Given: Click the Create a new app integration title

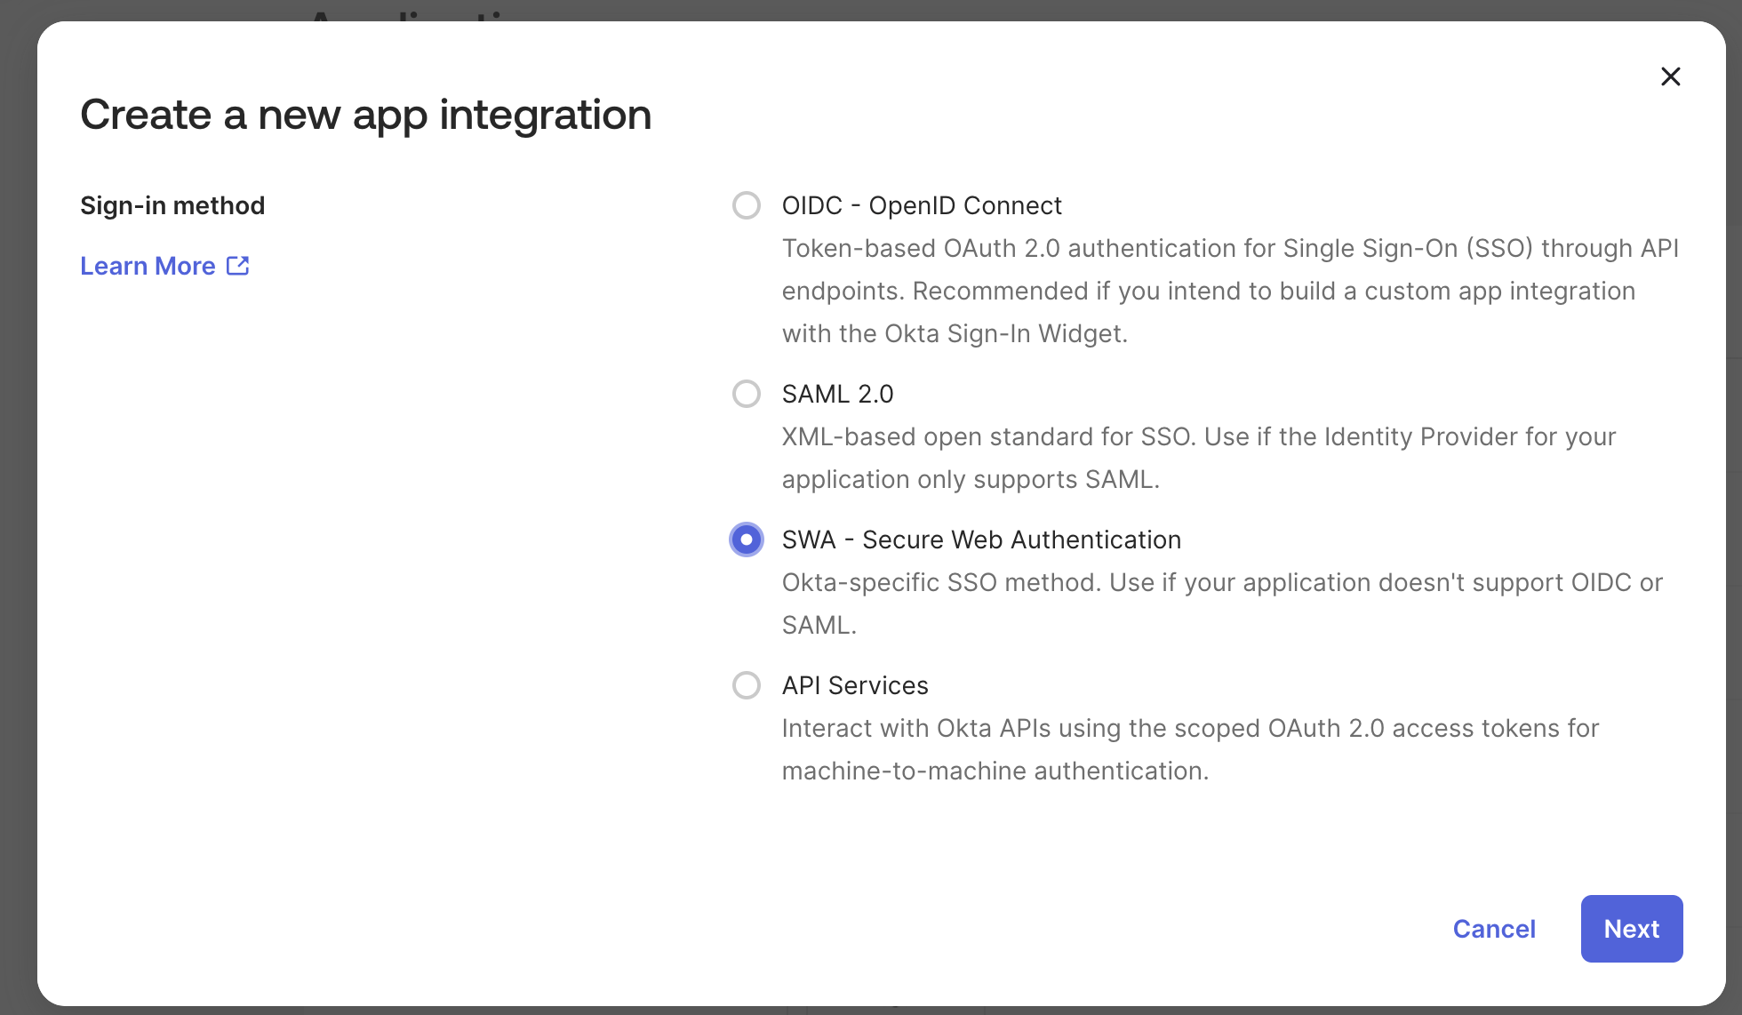Looking at the screenshot, I should coord(366,114).
